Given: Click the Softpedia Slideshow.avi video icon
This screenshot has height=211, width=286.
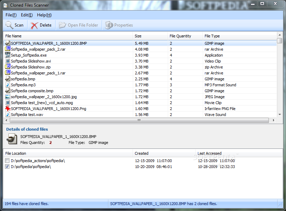Looking at the screenshot, I should click(x=7, y=61).
